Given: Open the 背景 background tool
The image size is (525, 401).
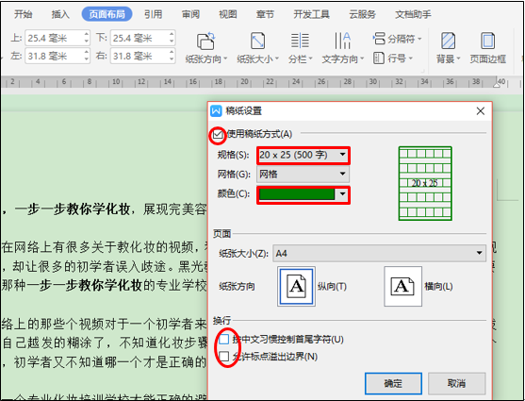Looking at the screenshot, I should [x=448, y=48].
